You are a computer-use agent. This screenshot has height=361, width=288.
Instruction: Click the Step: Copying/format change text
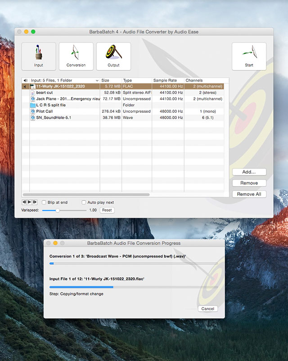[76, 294]
